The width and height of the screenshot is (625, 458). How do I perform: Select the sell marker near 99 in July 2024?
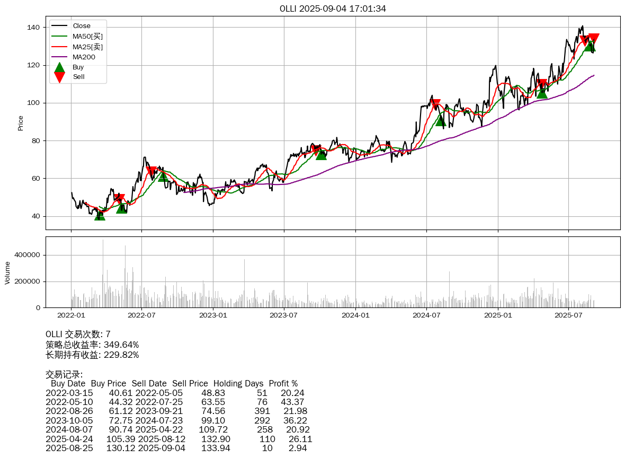(x=435, y=104)
